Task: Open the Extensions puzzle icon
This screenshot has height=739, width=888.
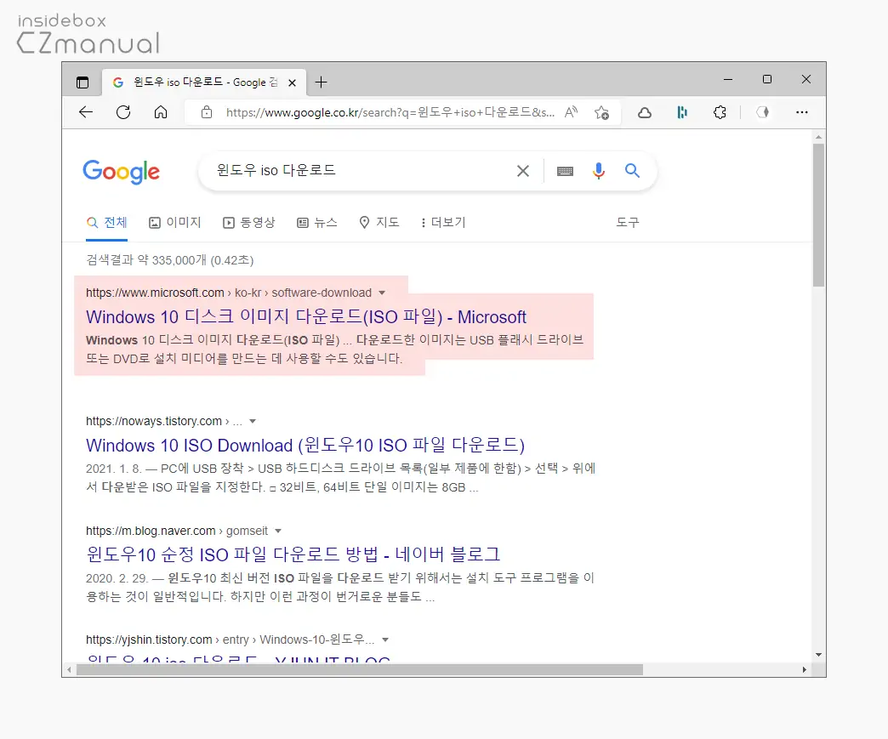Action: coord(720,112)
